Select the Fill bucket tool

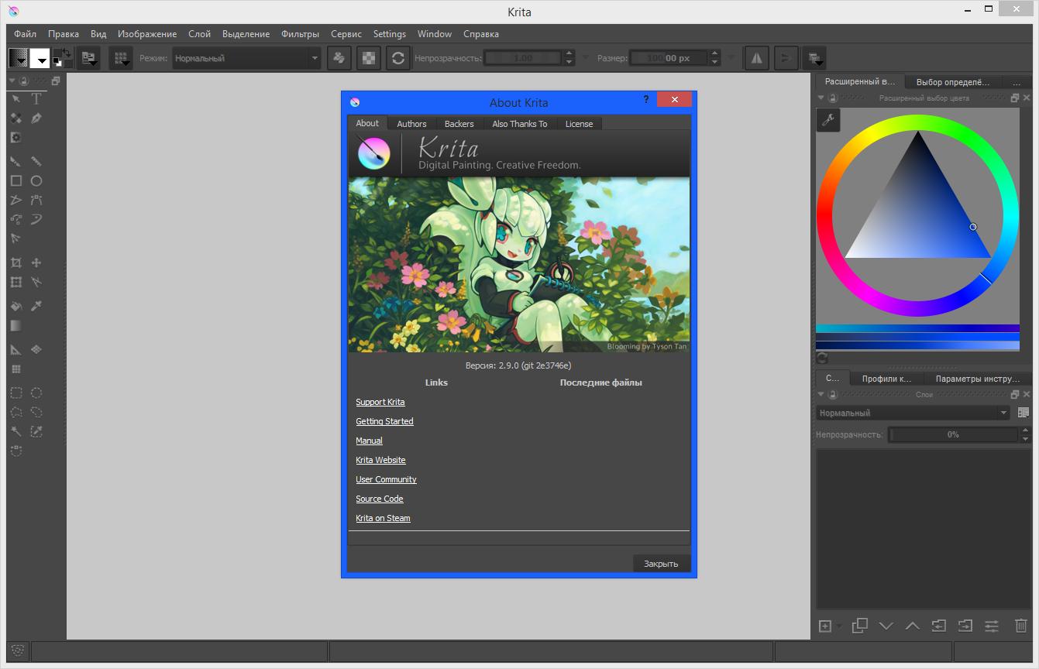pyautogui.click(x=15, y=306)
